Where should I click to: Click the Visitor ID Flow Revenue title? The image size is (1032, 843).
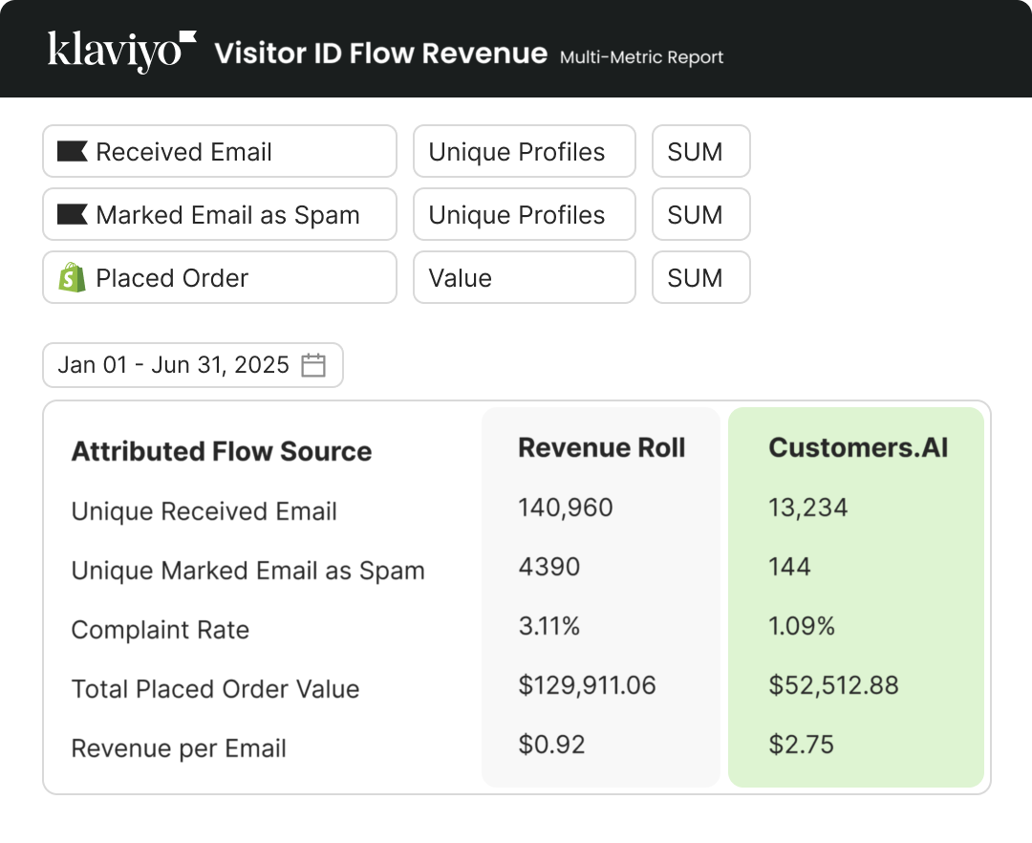click(x=381, y=54)
